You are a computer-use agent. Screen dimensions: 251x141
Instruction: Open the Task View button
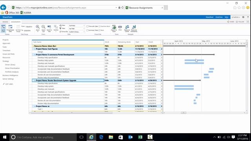click(x=81, y=137)
